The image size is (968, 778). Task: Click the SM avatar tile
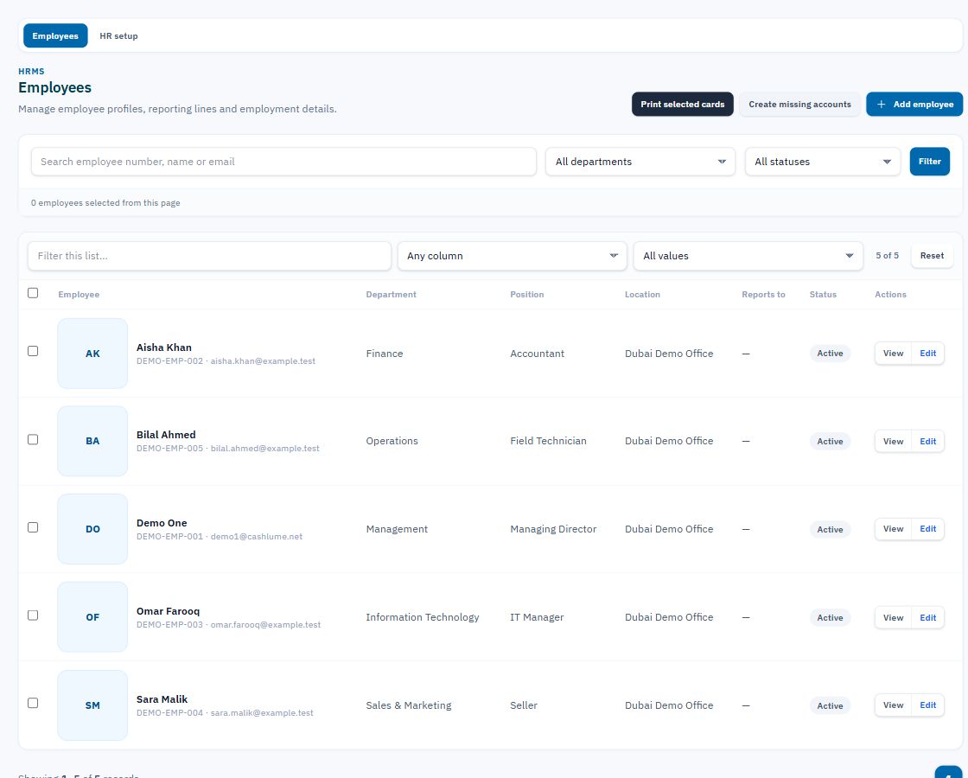pyautogui.click(x=92, y=705)
